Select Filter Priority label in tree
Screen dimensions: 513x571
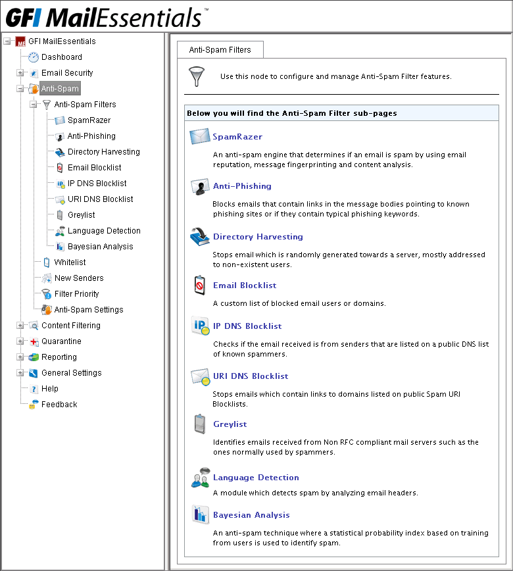76,294
